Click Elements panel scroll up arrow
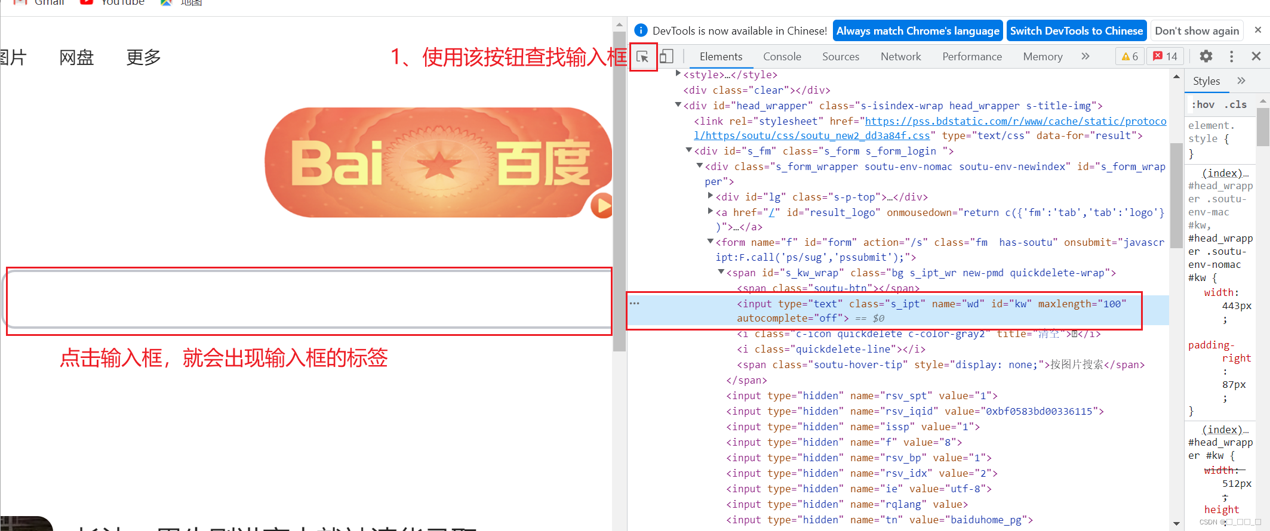Image resolution: width=1270 pixels, height=531 pixels. click(1176, 76)
